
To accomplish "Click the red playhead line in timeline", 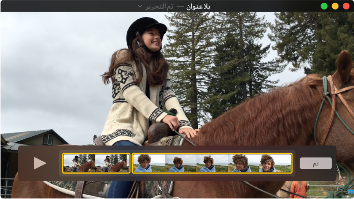I will [84, 163].
